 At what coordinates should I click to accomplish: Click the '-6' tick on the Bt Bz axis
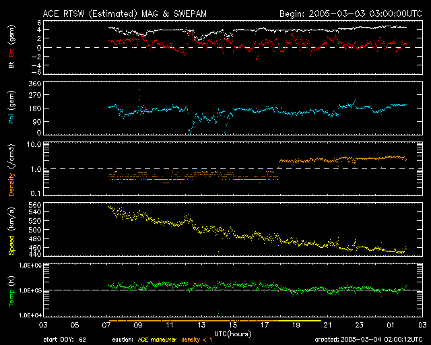click(36, 72)
